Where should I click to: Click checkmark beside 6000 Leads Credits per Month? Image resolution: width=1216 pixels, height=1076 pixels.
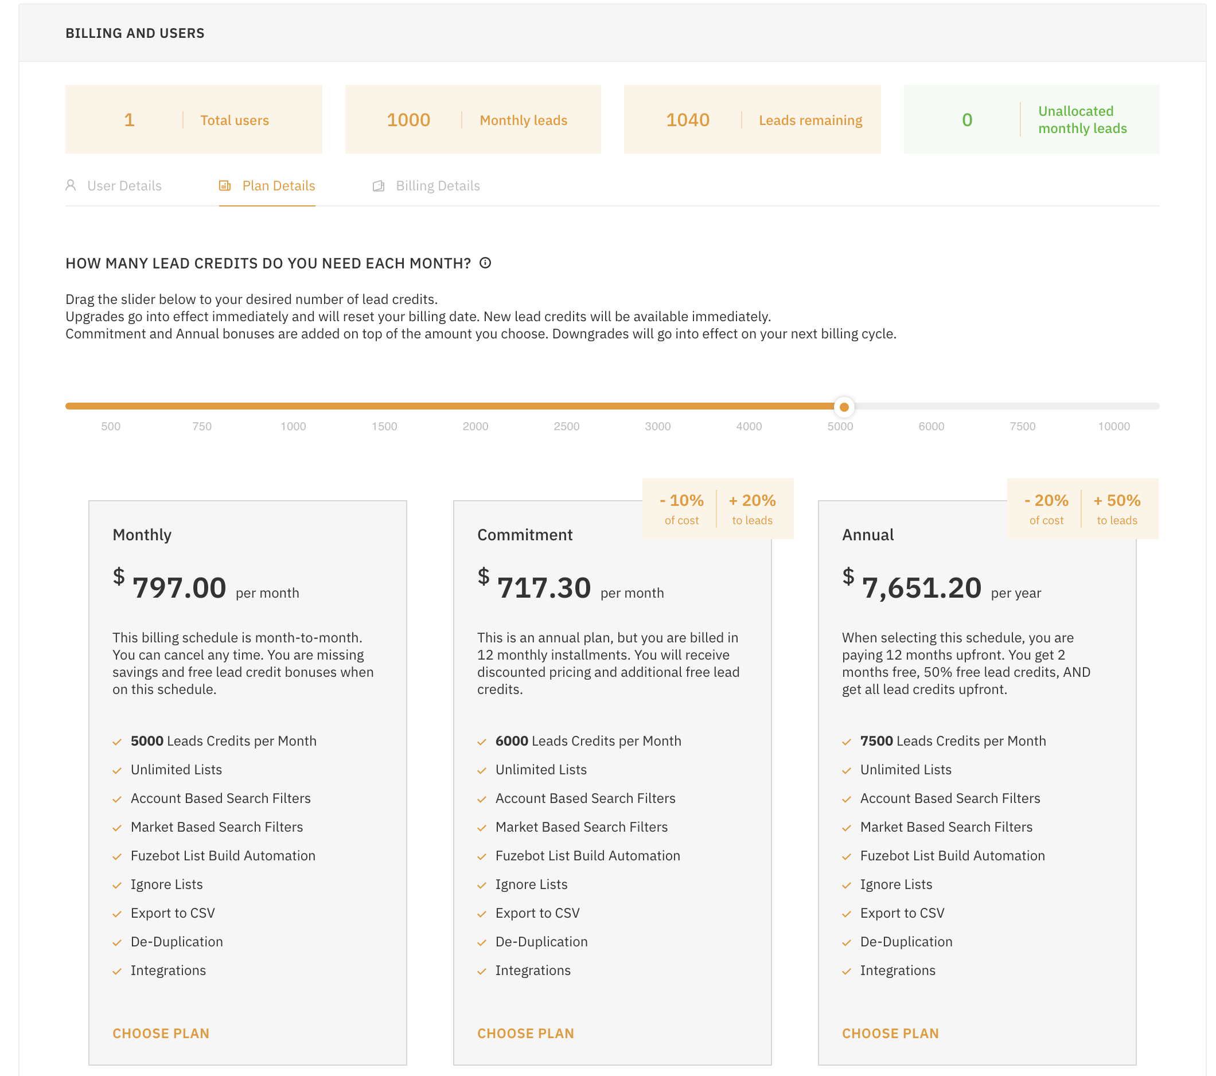pyautogui.click(x=482, y=741)
